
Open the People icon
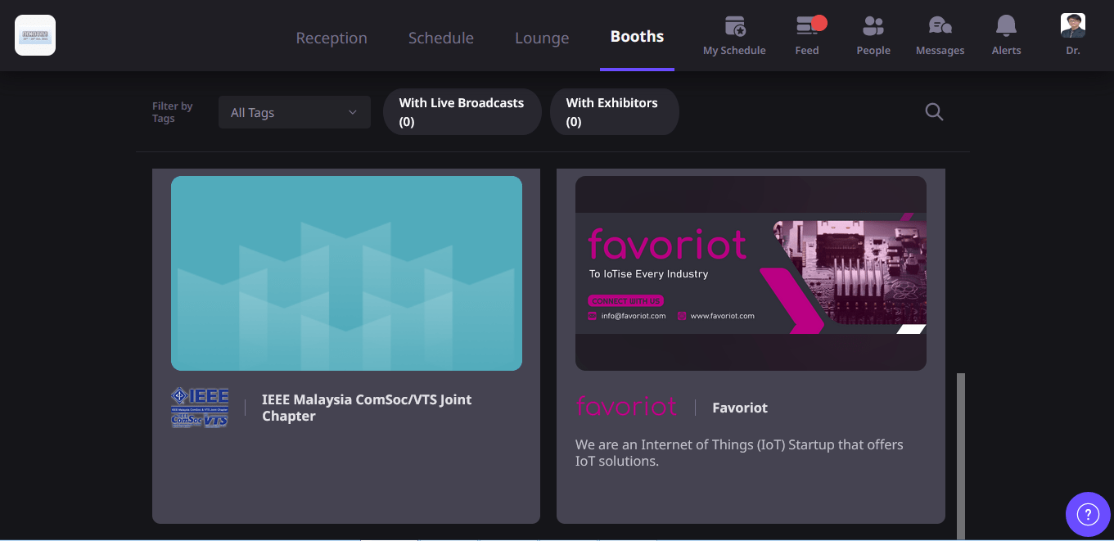click(x=873, y=26)
